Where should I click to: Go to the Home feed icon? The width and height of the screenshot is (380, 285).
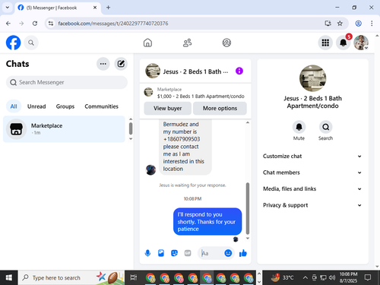coord(147,43)
